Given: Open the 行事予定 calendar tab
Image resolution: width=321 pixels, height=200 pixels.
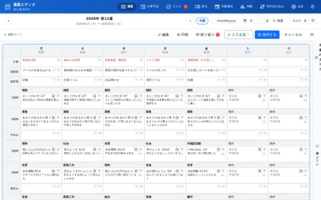Looking at the screenshot, I should (149, 6).
